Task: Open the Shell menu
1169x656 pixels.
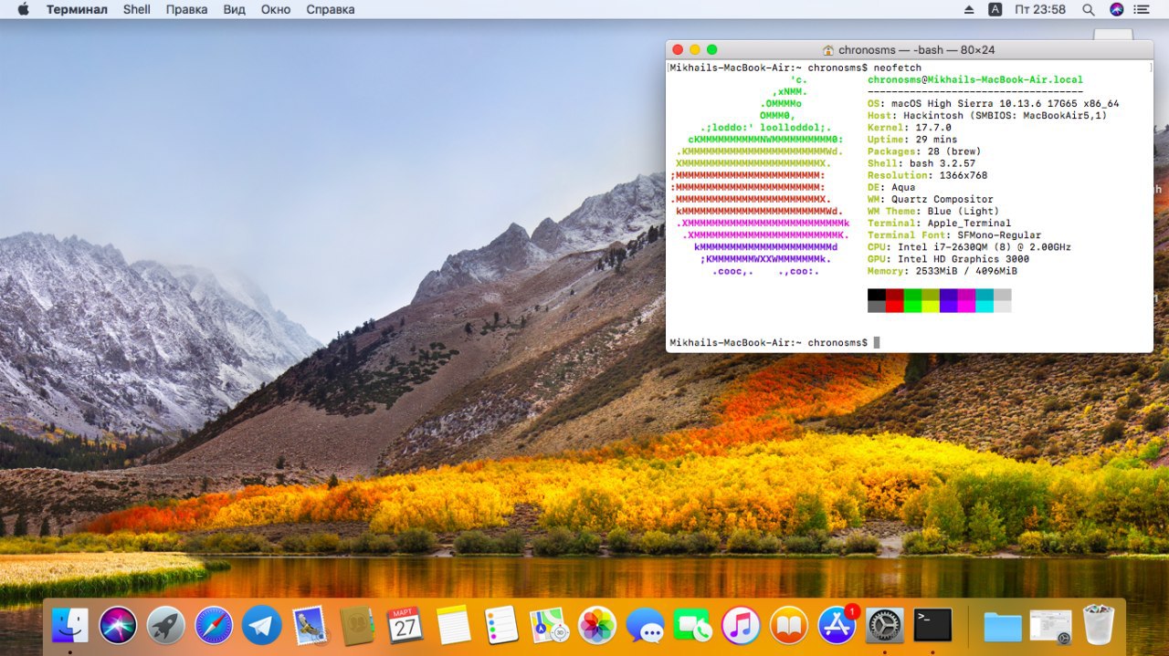Action: pos(137,9)
